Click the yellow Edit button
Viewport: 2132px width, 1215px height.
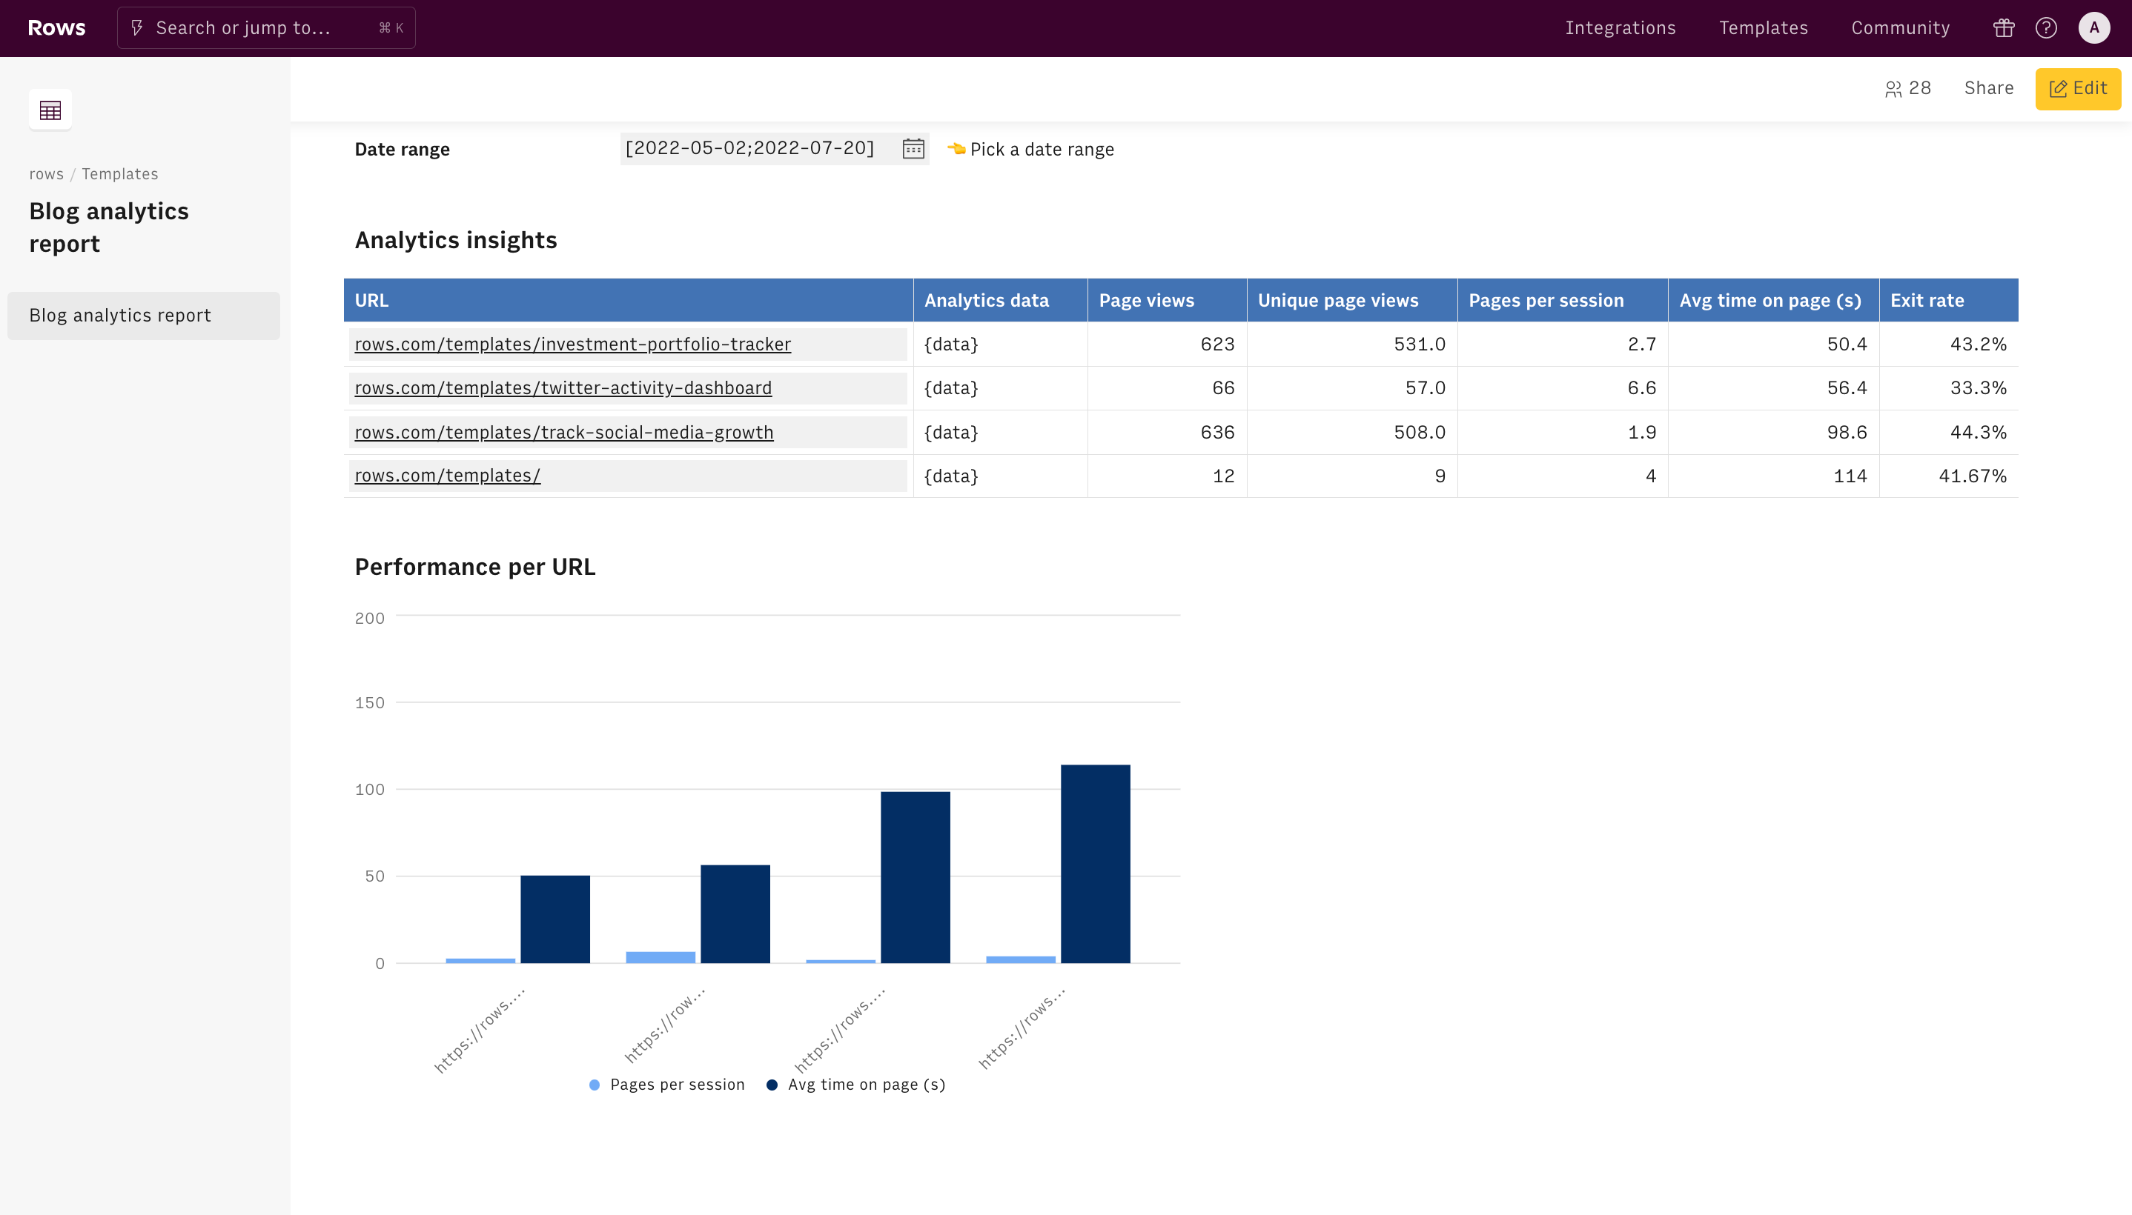point(2078,88)
